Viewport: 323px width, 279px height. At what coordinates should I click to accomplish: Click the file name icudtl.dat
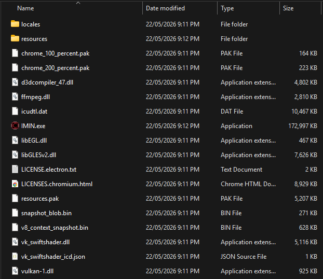[34, 111]
